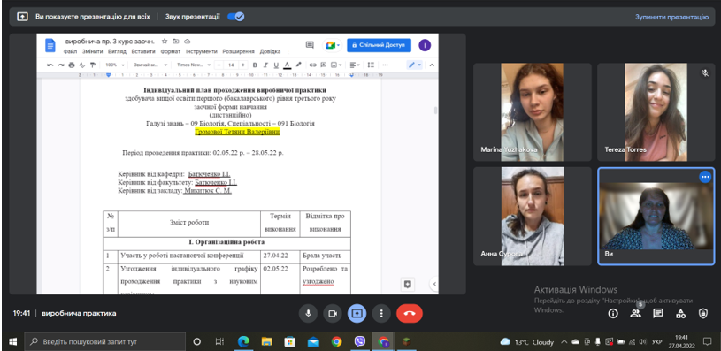This screenshot has width=721, height=351.
Task: Open the Формат menu
Action: [x=170, y=51]
